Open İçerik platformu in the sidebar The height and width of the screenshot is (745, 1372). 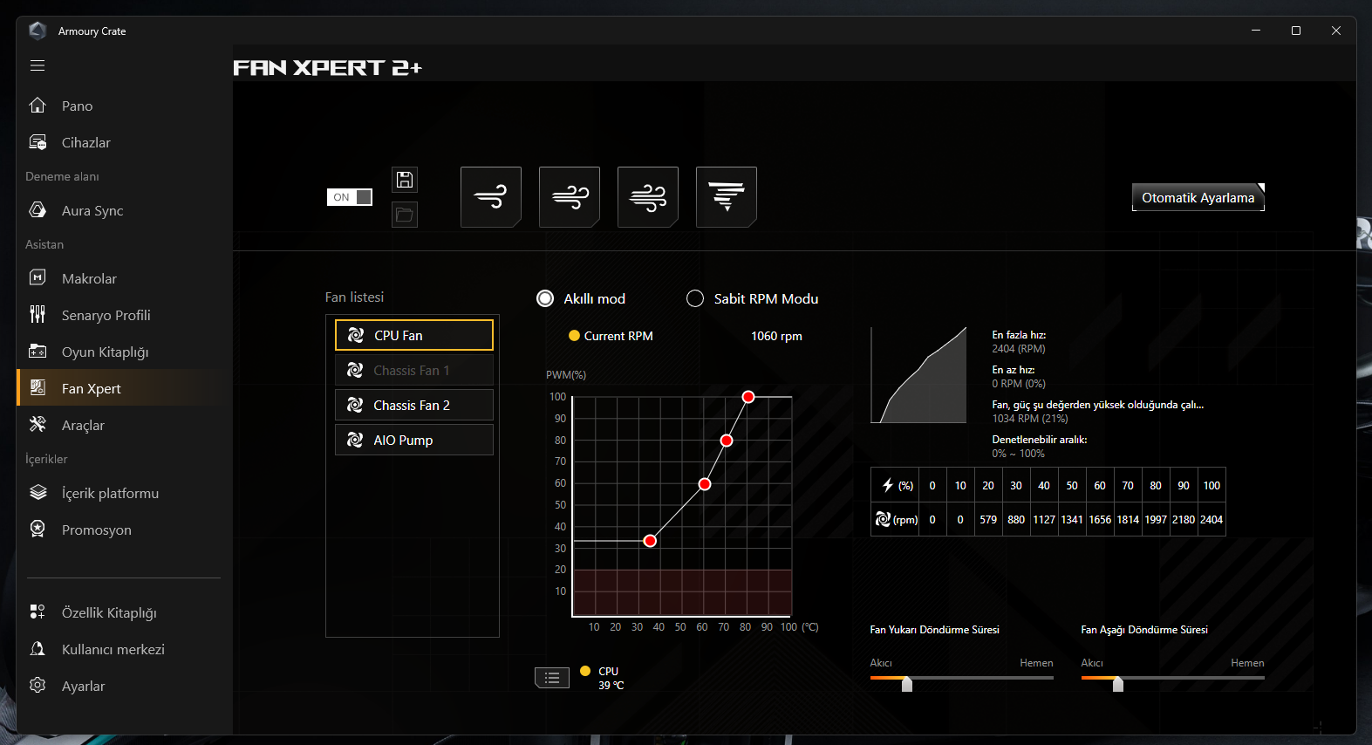125,493
